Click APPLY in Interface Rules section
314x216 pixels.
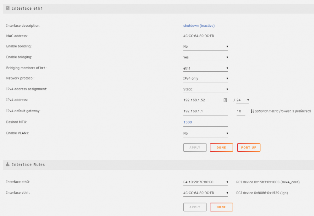click(x=195, y=207)
